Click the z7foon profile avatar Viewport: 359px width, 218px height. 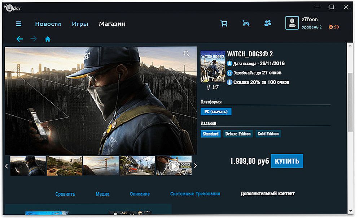[292, 23]
